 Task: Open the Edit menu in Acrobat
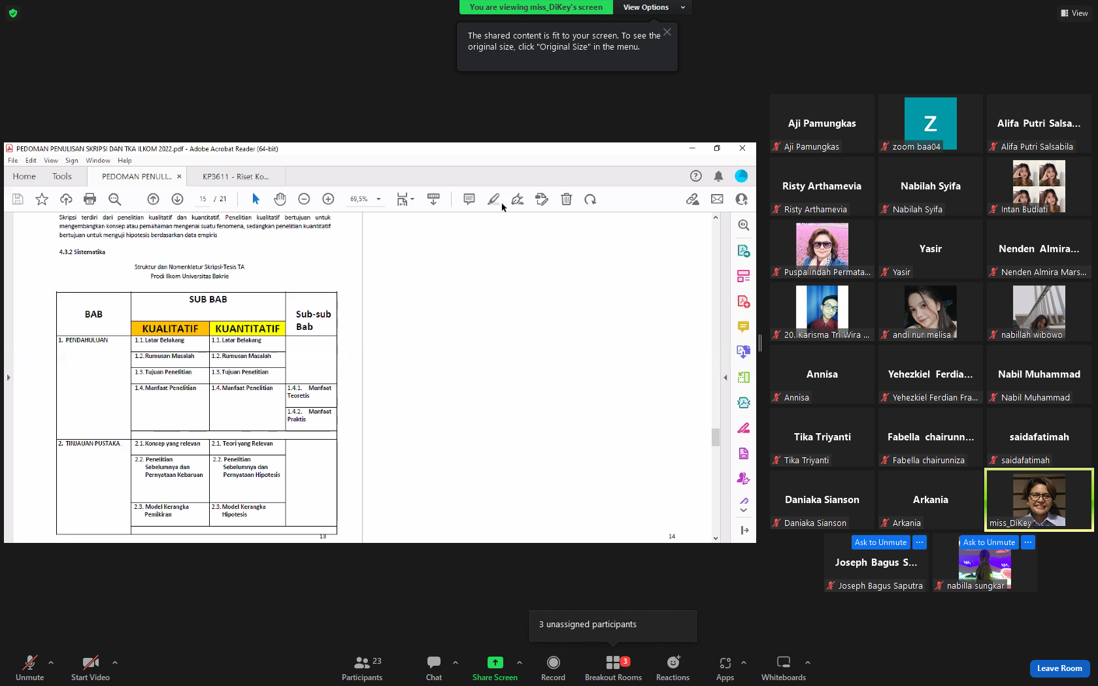tap(31, 161)
